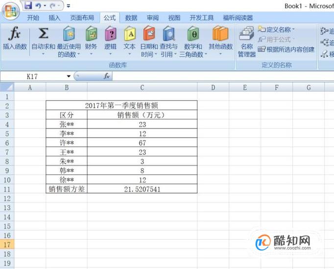This screenshot has height=269, width=334.
Task: Click the 插入函数 fx icon
Action: coord(15,33)
